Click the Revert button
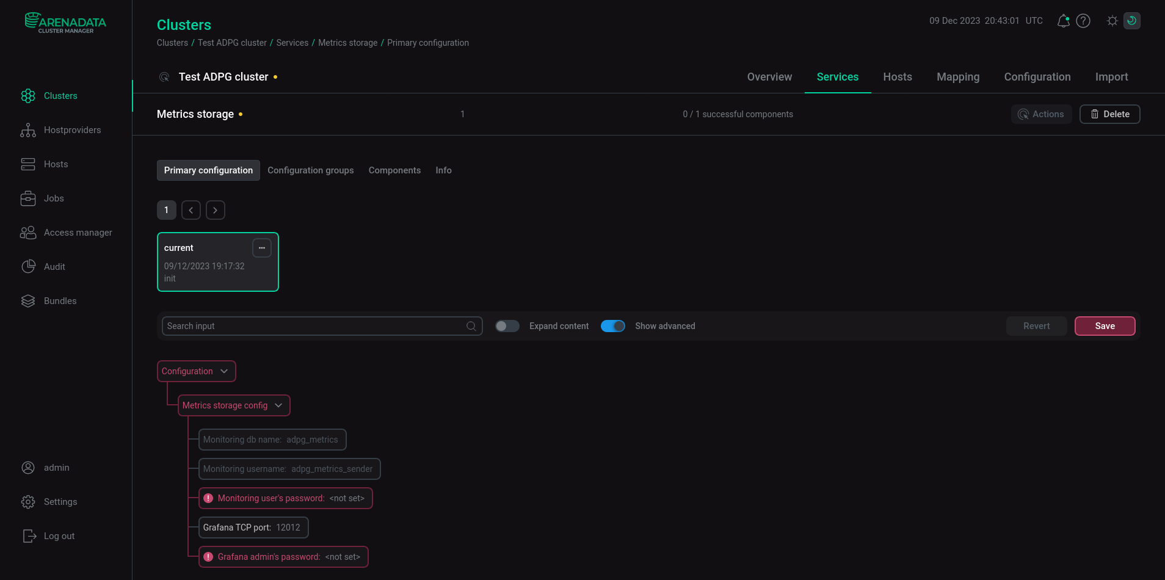Viewport: 1165px width, 580px height. pos(1036,326)
